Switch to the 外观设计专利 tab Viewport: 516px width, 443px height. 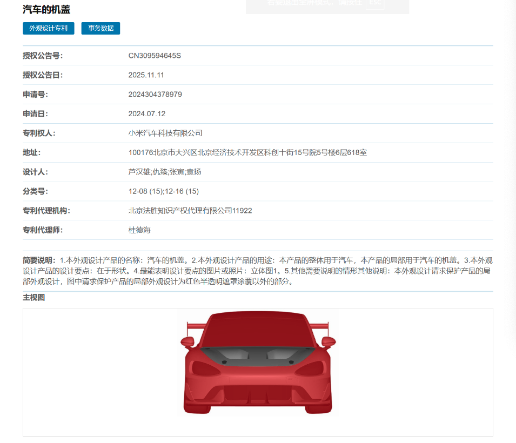(48, 28)
